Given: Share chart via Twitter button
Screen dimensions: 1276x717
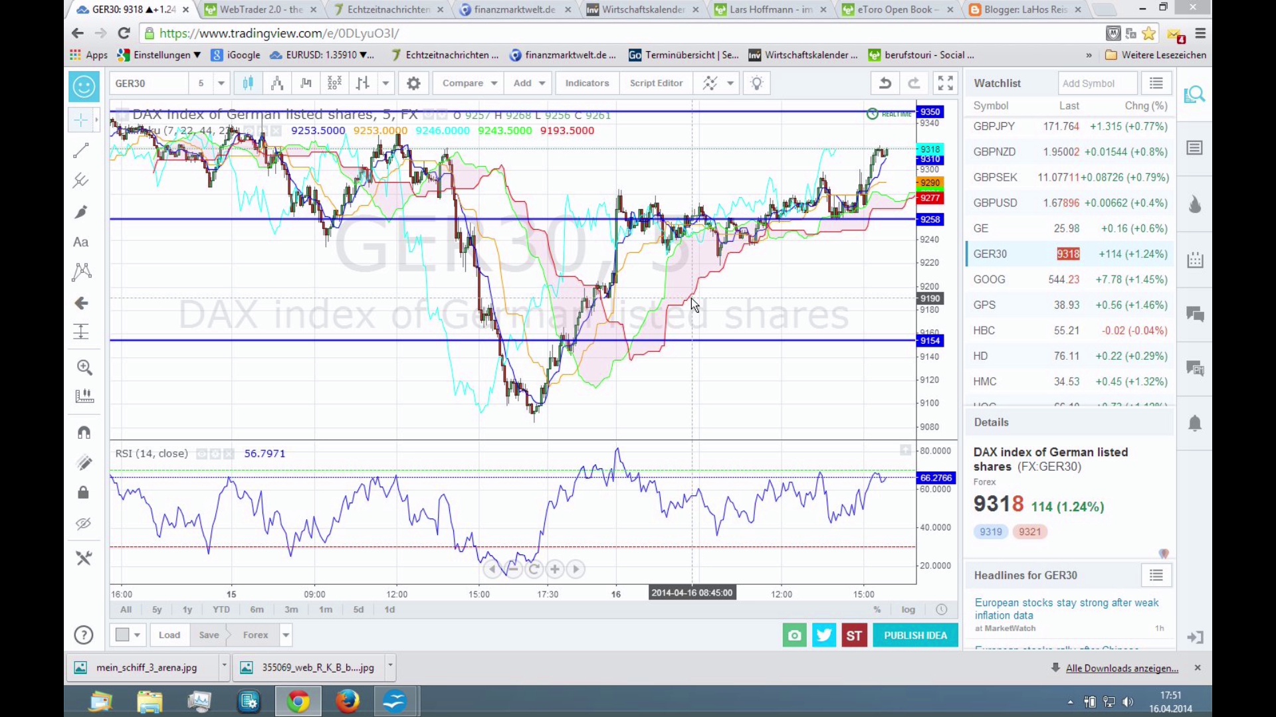Looking at the screenshot, I should (824, 635).
